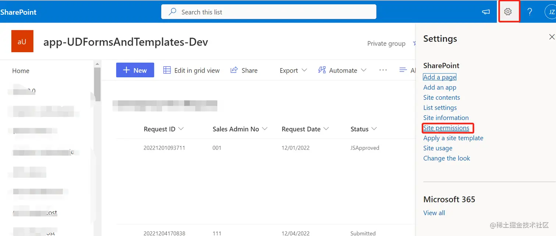The height and width of the screenshot is (236, 556).
Task: Open the Settings gear icon
Action: point(508,12)
